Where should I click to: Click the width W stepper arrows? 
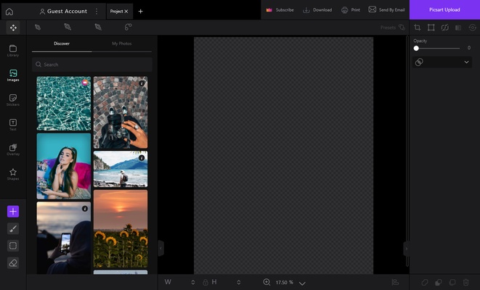(x=193, y=282)
